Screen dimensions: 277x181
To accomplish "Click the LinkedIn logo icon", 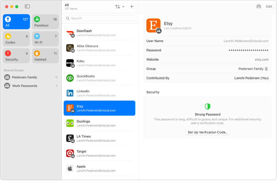I will click(70, 93).
